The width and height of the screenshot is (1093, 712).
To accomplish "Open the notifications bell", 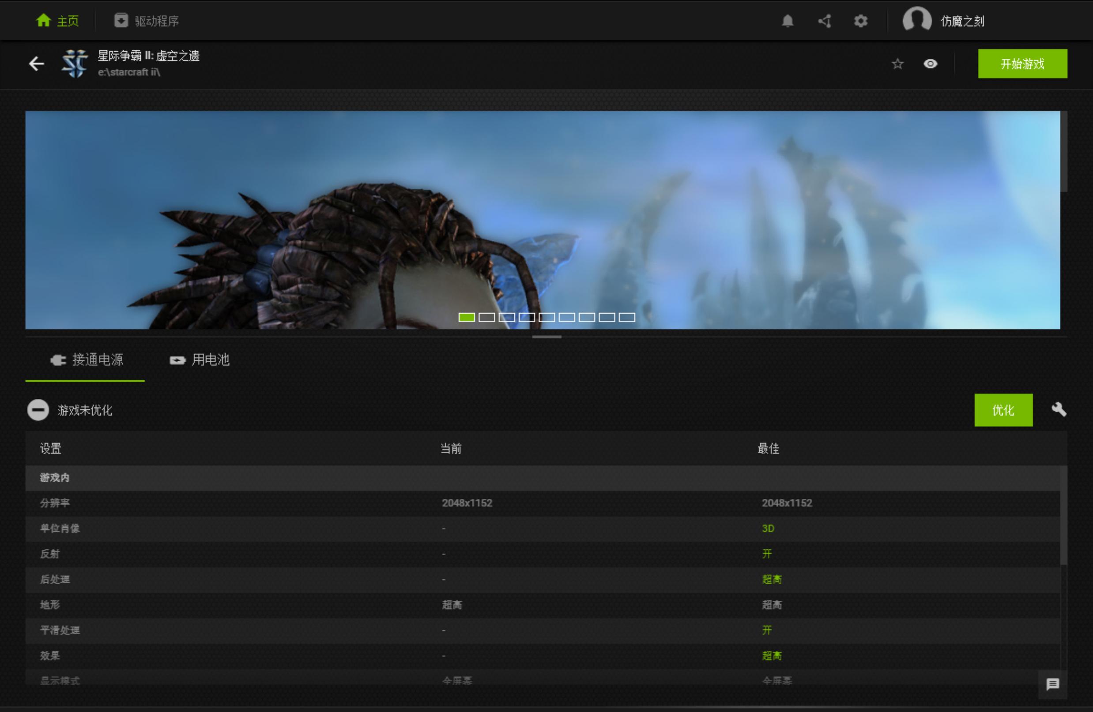I will (787, 21).
